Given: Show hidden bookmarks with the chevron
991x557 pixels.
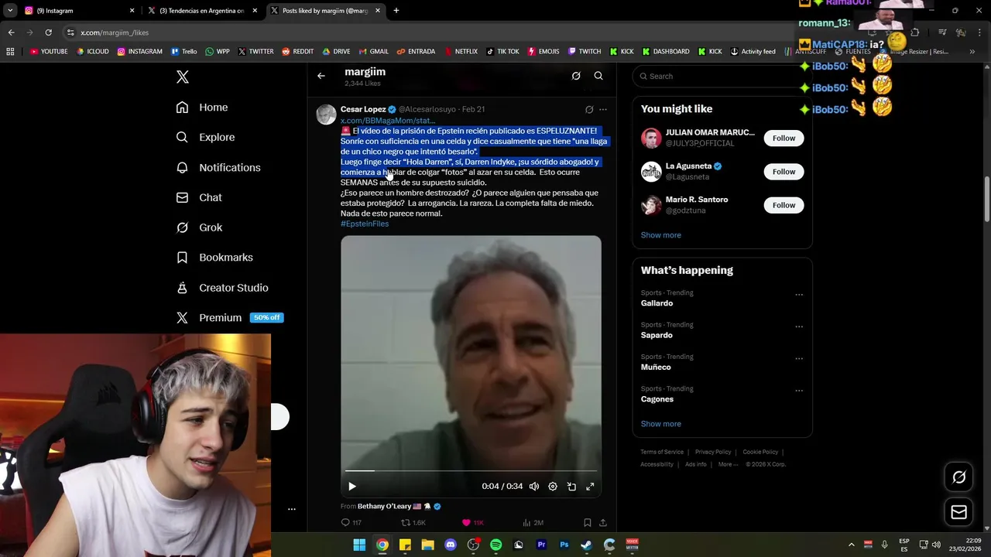Looking at the screenshot, I should coord(972,52).
